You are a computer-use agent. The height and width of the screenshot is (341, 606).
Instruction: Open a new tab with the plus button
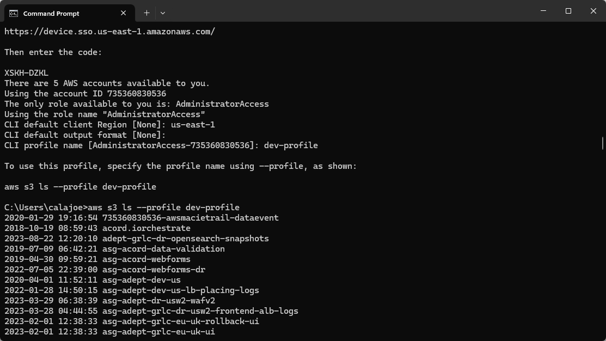coord(146,13)
